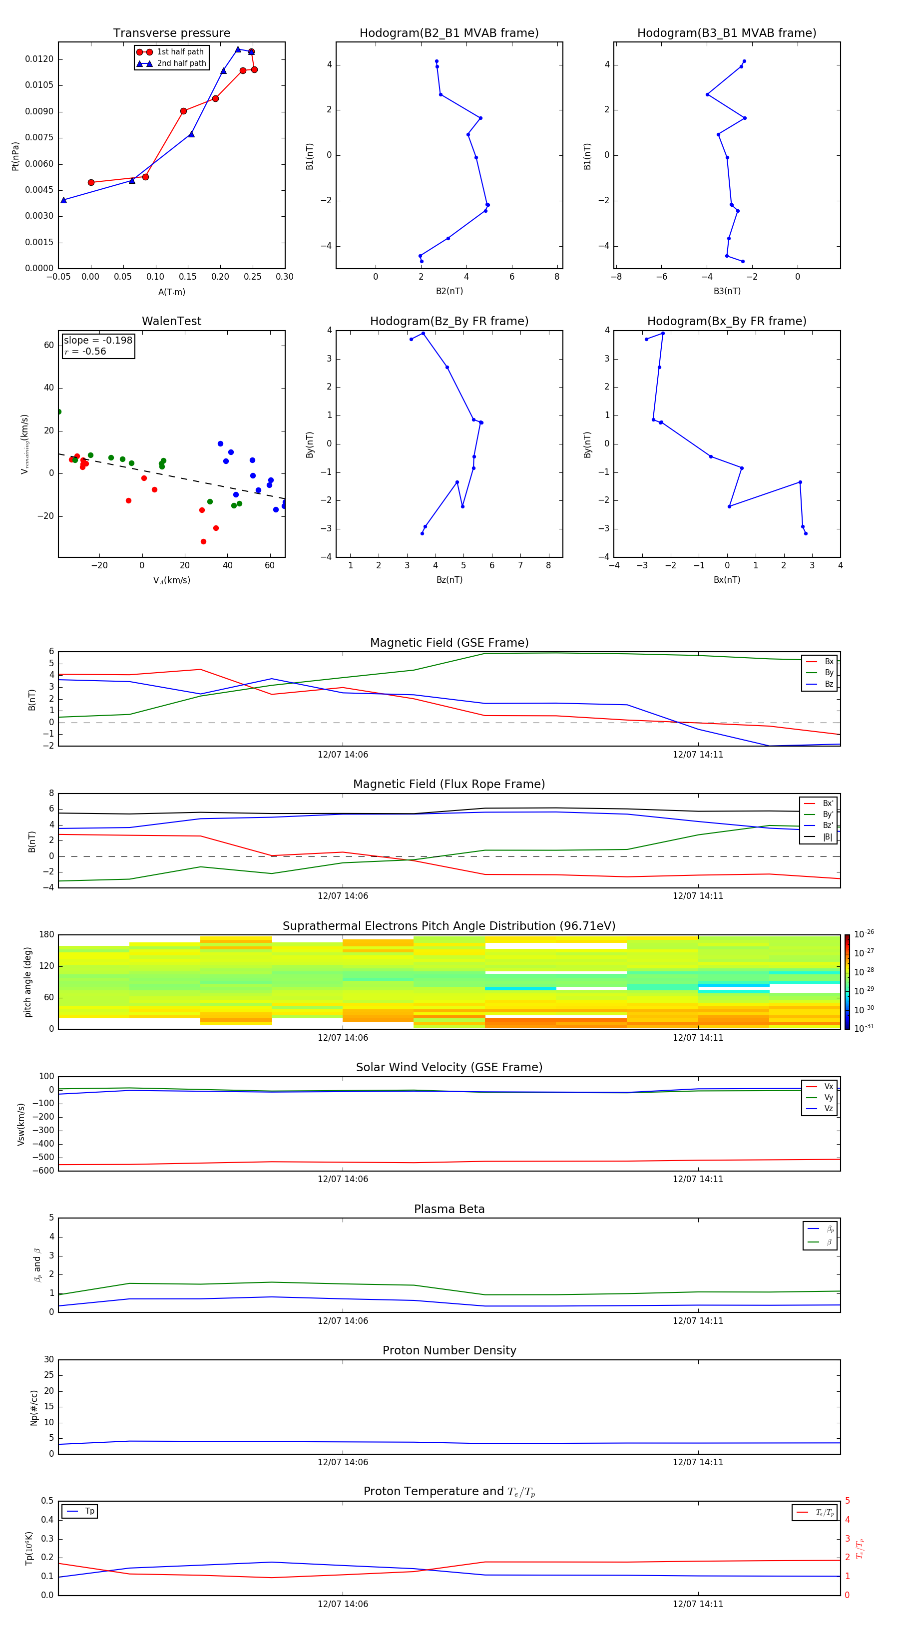Click the Plasma Beta legend box

pyautogui.click(x=820, y=1236)
